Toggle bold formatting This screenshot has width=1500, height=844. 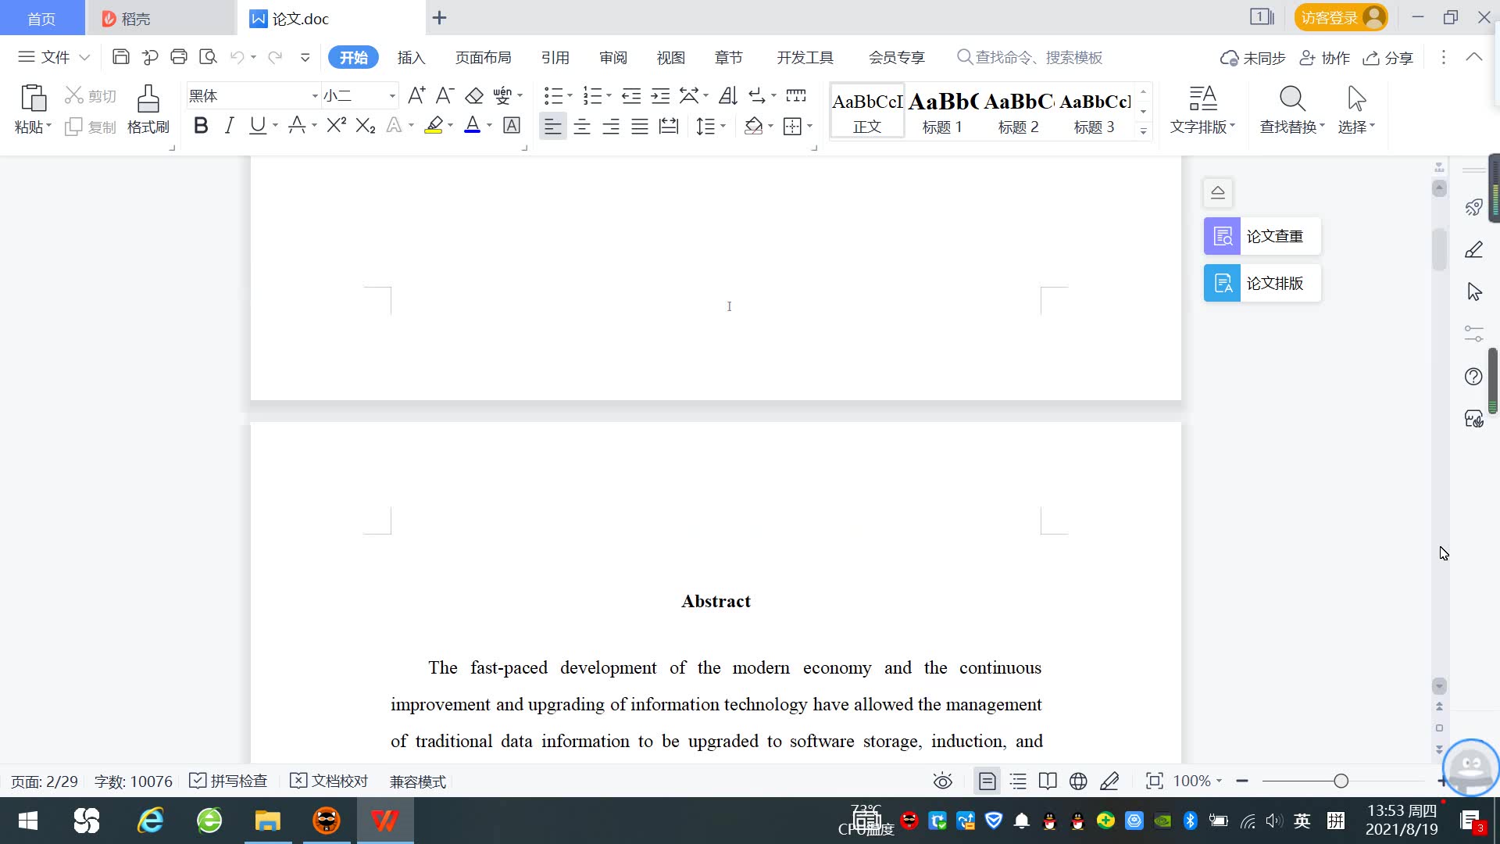click(x=201, y=126)
